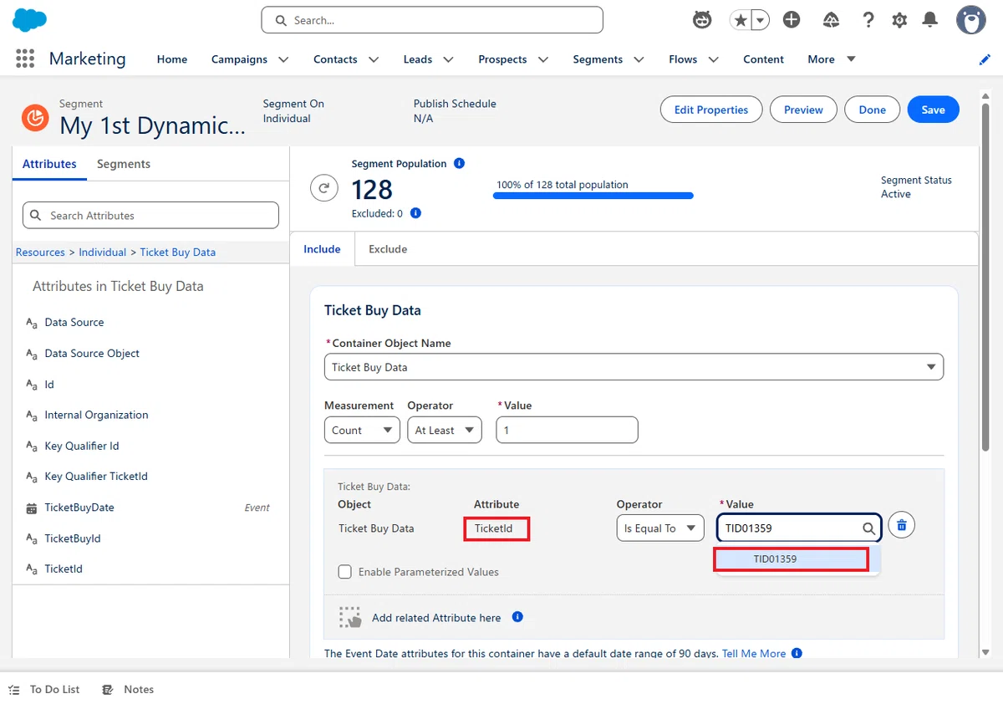Click the TicketBuyDate calendar icon
1003x704 pixels.
click(x=32, y=508)
